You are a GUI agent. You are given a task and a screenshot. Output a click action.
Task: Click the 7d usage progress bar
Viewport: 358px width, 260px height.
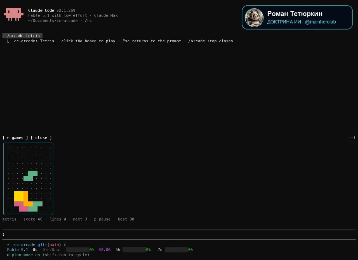tap(176, 250)
